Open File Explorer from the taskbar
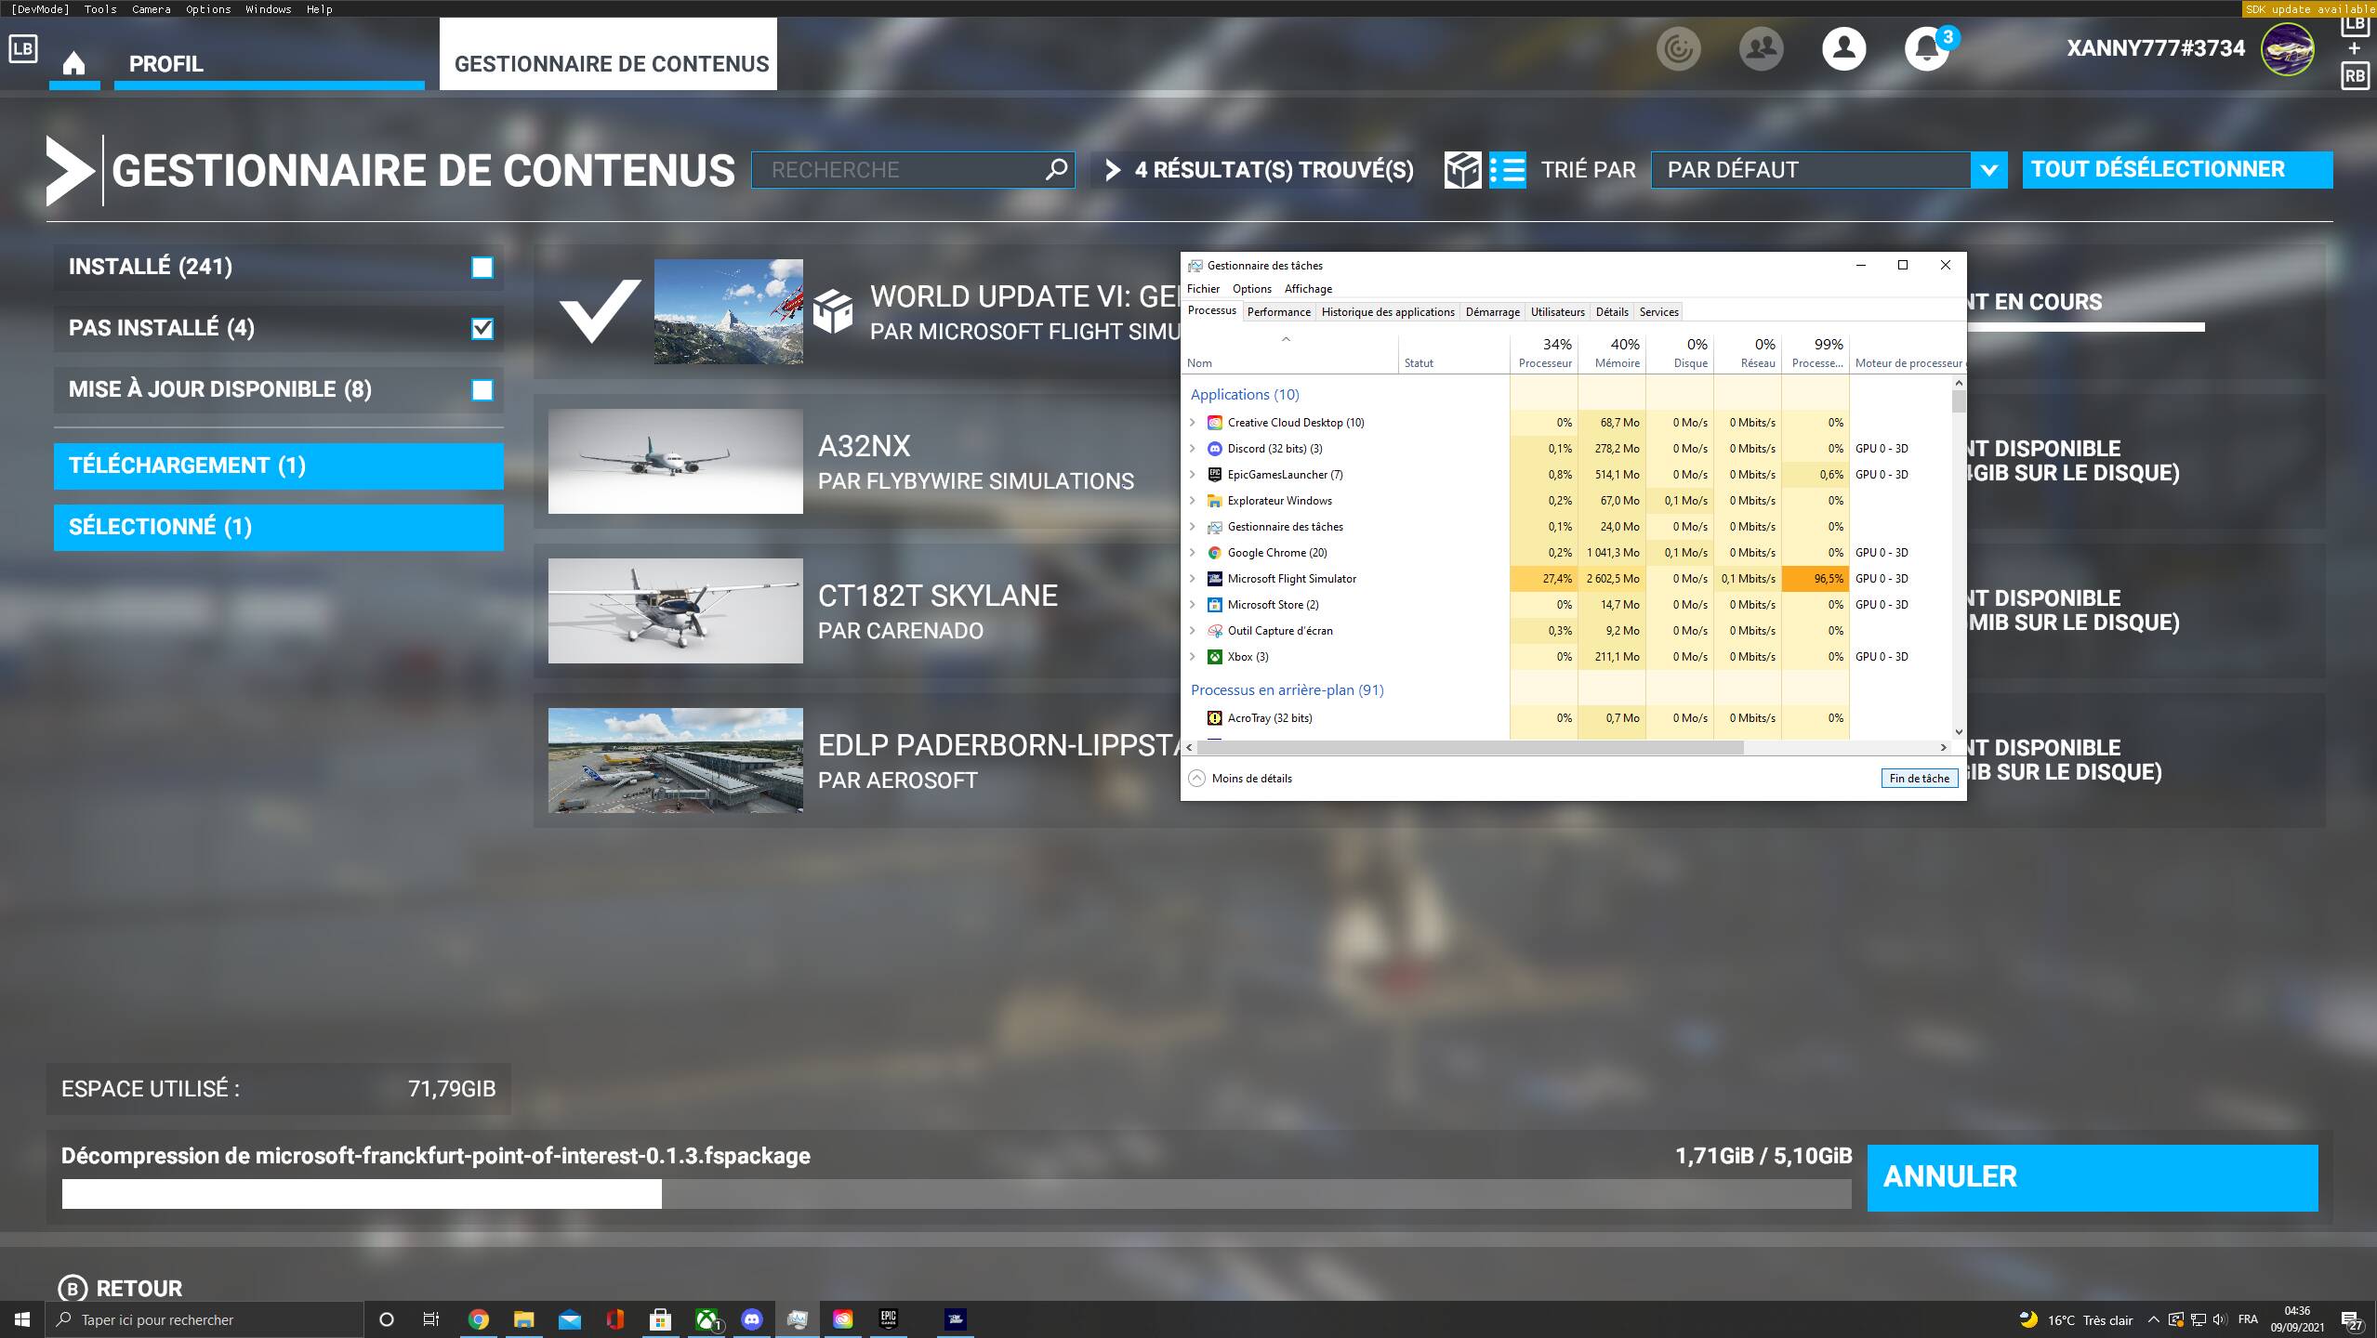This screenshot has height=1338, width=2377. [x=524, y=1319]
